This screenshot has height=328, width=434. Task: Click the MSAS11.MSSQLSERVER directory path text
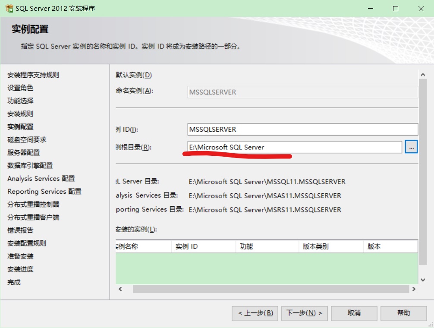coord(265,196)
